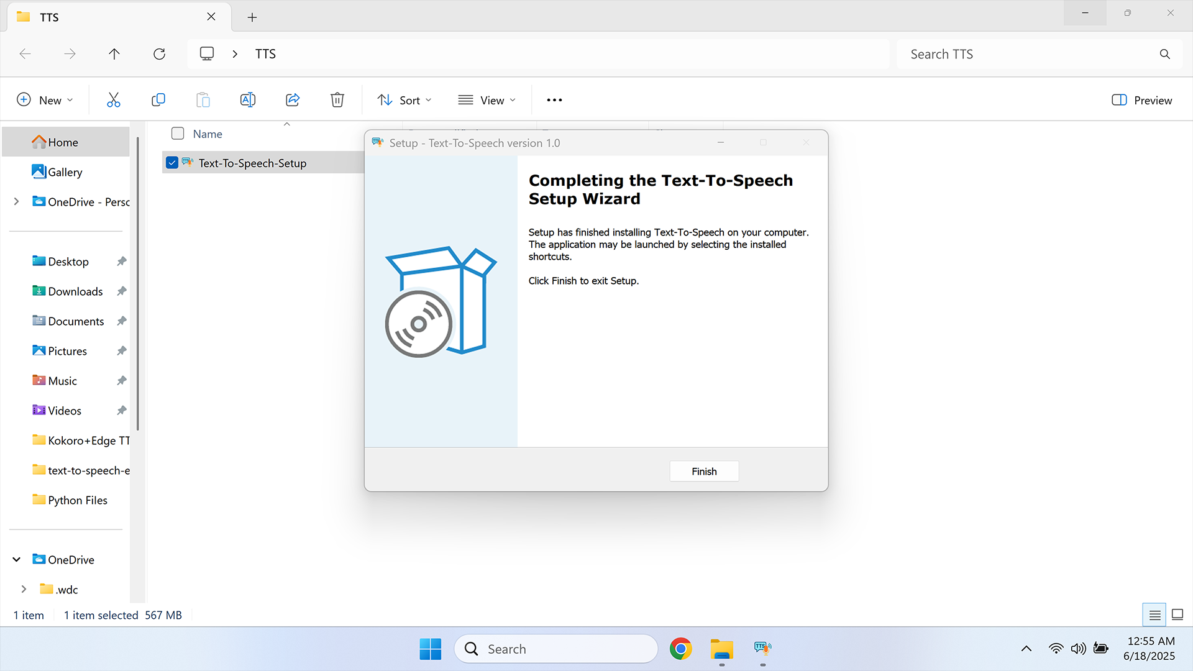The width and height of the screenshot is (1193, 671).
Task: Click the Paste icon in the toolbar
Action: click(x=203, y=99)
